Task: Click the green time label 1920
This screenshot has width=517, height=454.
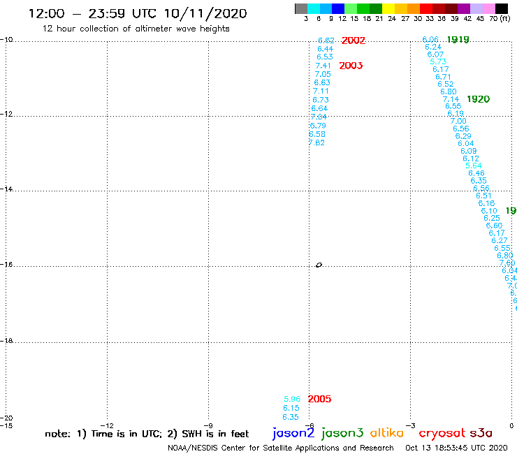Action: coord(479,99)
